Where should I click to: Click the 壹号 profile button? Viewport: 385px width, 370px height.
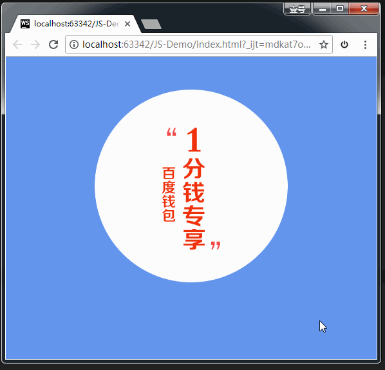(297, 9)
